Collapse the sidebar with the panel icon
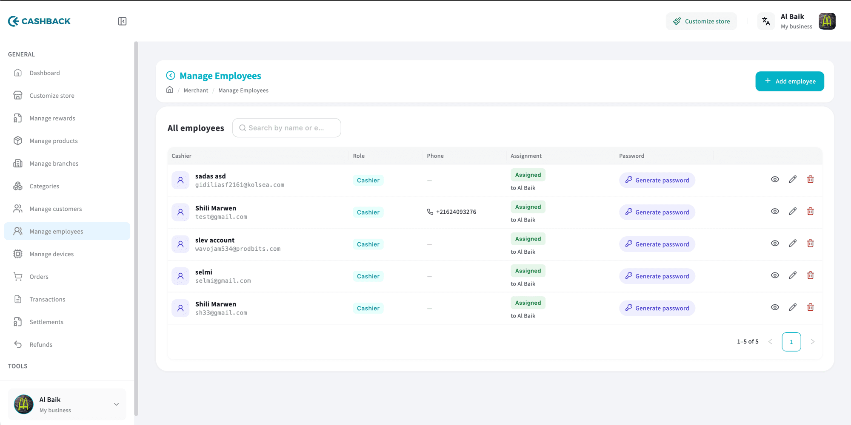The width and height of the screenshot is (851, 425). click(x=122, y=21)
